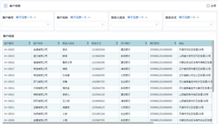
Task: Click contact name 王小明
Action: tap(66, 101)
